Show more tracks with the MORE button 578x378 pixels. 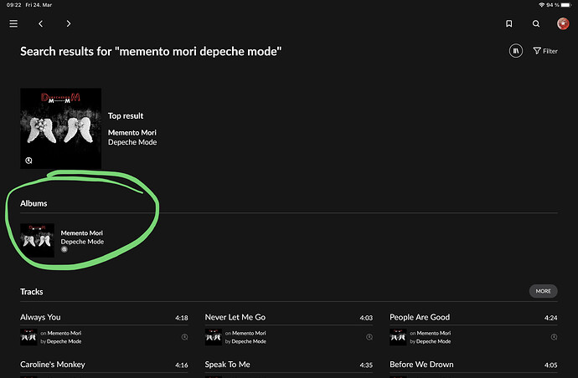[x=543, y=291]
